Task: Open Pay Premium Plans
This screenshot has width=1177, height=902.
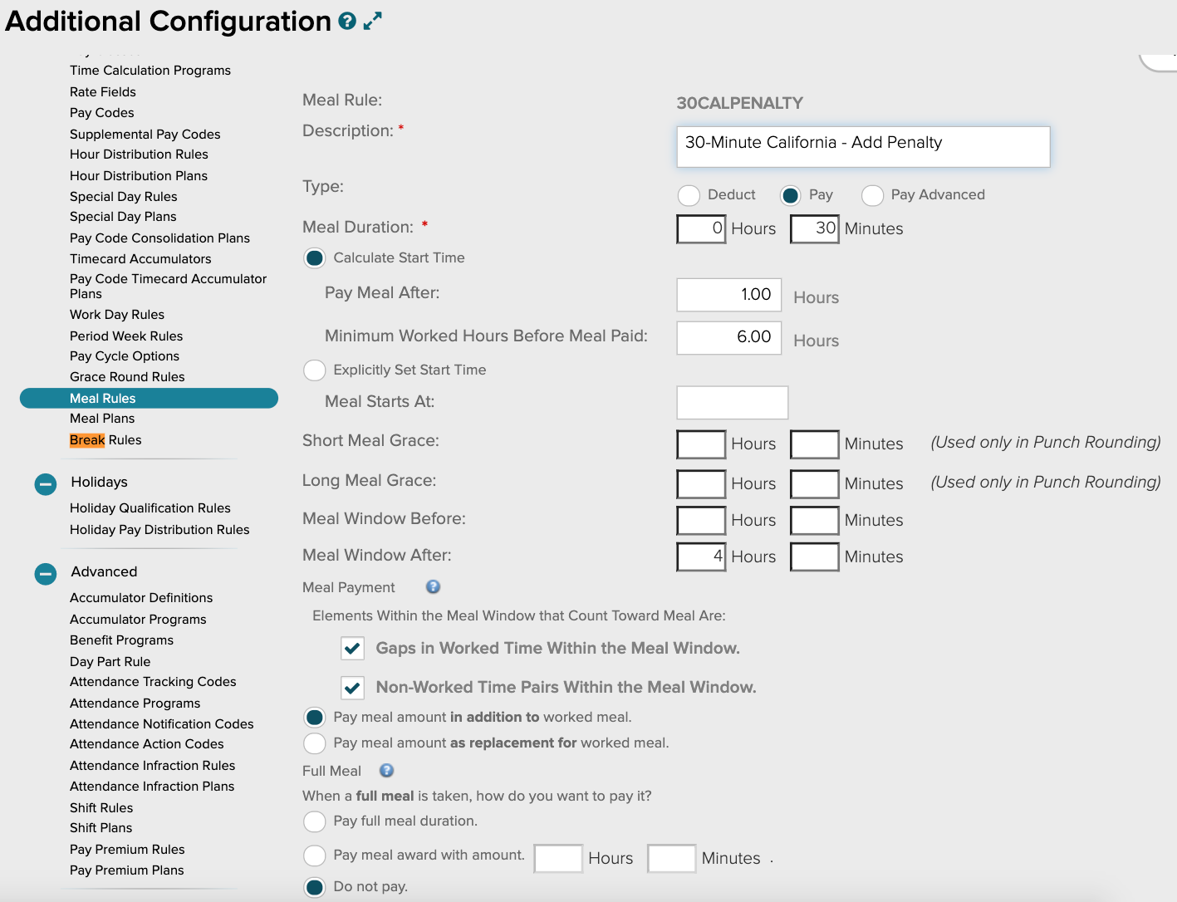Action: pos(127,870)
